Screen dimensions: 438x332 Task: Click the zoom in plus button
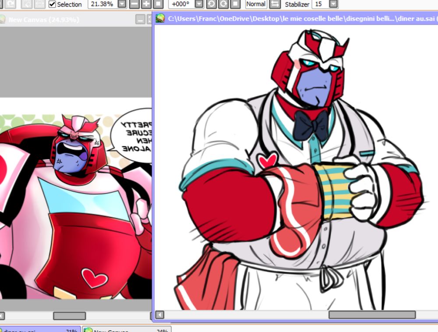(x=146, y=4)
